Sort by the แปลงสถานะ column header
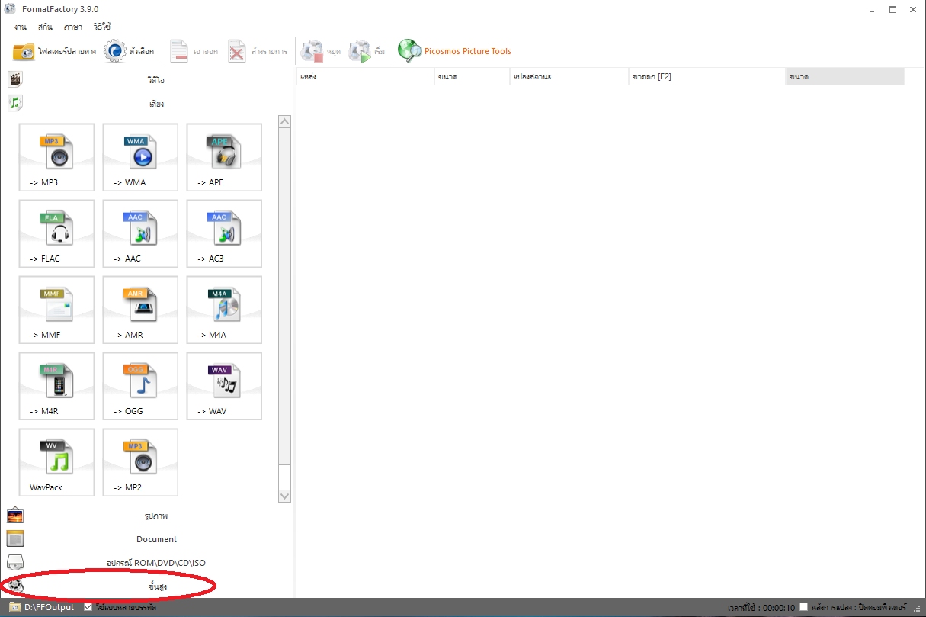The width and height of the screenshot is (926, 617). [569, 76]
